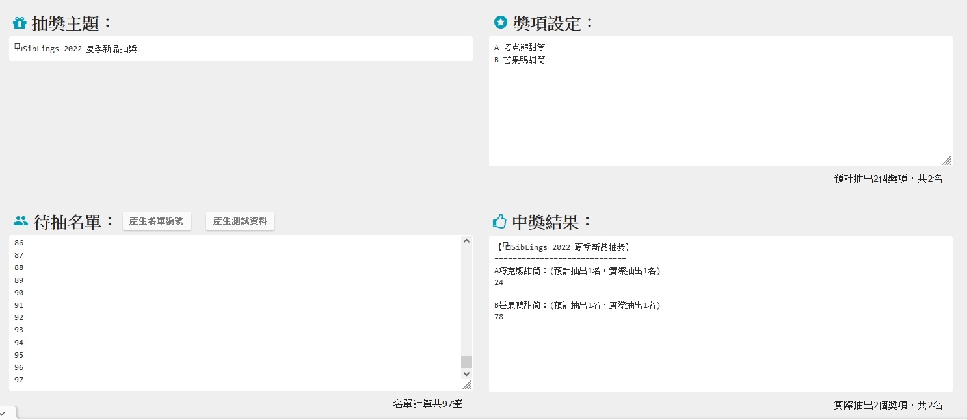Click the A巧克熊甜筒 result heading line

[577, 271]
